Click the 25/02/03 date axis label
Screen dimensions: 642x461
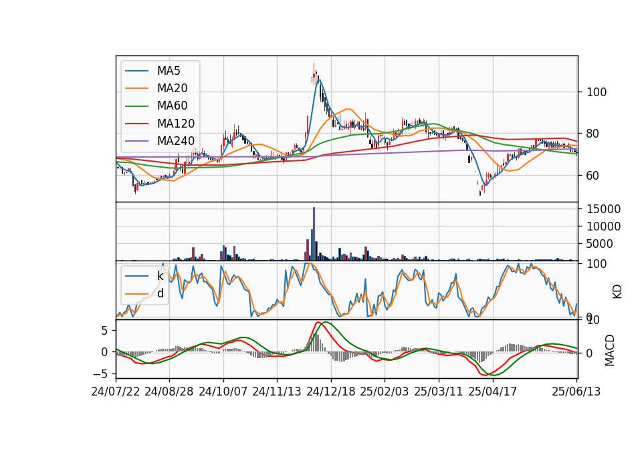point(385,392)
